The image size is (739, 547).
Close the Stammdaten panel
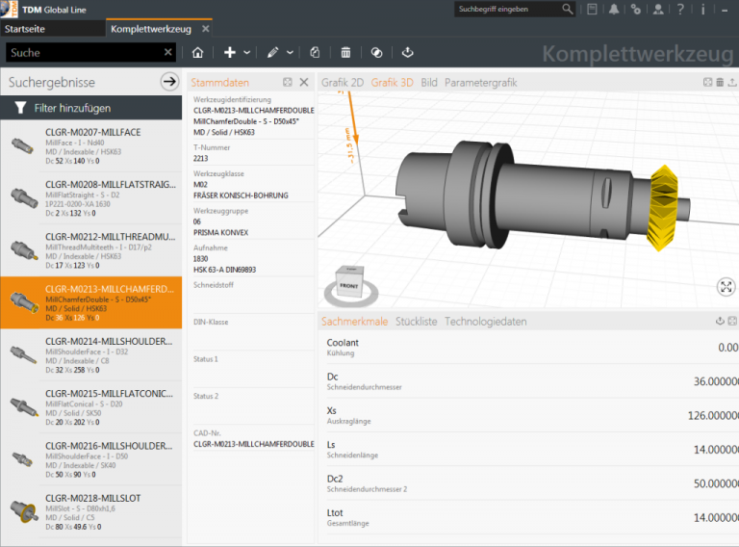pyautogui.click(x=304, y=82)
